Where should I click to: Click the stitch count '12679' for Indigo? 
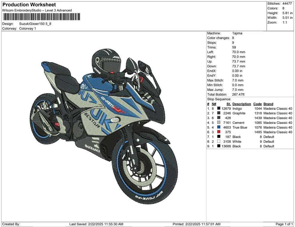tap(226, 108)
